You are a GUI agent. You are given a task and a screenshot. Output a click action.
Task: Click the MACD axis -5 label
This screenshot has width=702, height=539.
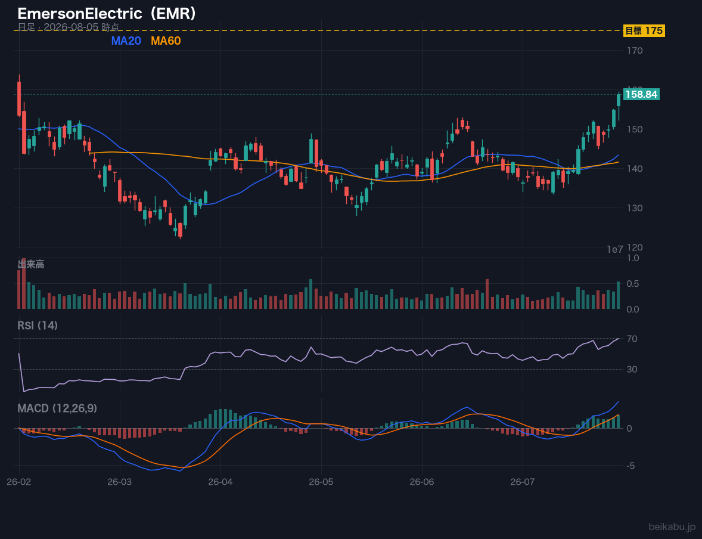pos(631,466)
